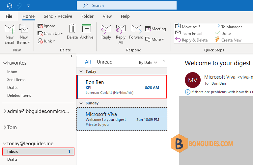Open the Bon Ben KPI email
253x165 pixels.
coord(122,87)
